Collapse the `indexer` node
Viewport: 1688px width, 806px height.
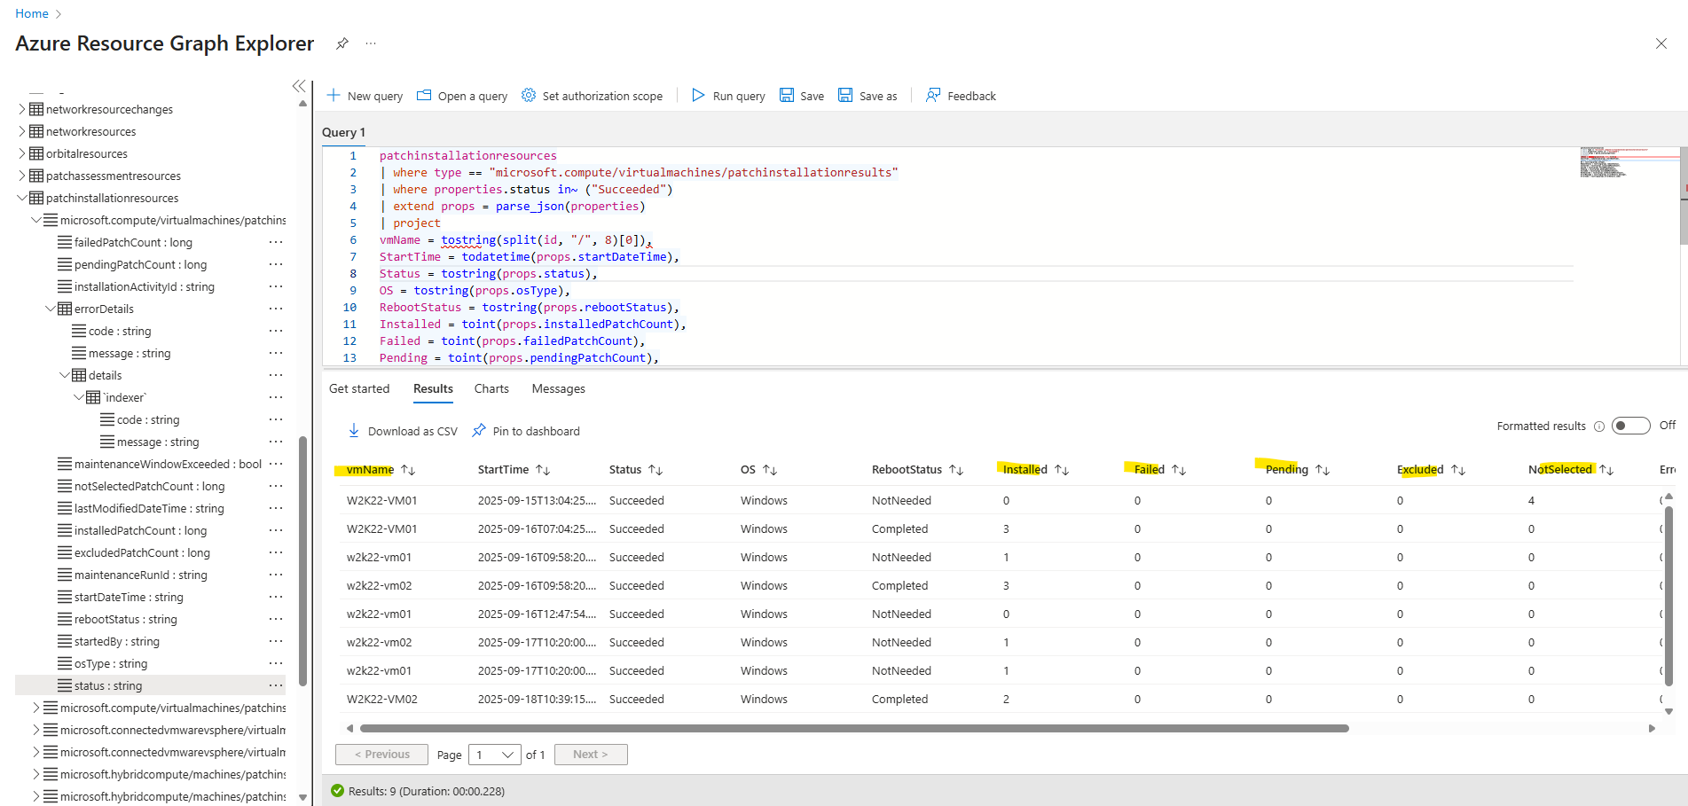point(79,397)
